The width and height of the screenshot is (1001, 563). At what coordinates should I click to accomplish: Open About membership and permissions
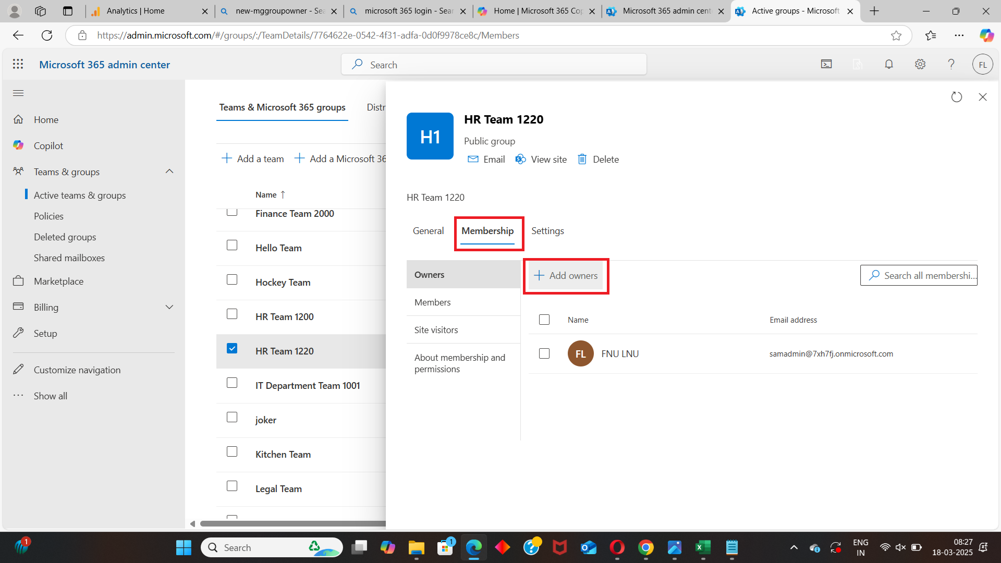point(463,363)
